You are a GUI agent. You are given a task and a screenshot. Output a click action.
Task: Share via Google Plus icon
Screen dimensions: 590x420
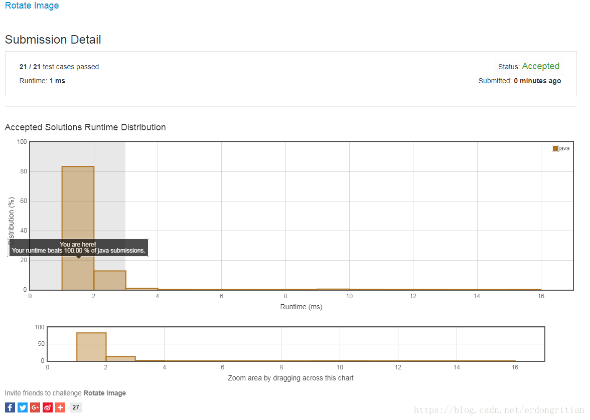35,407
